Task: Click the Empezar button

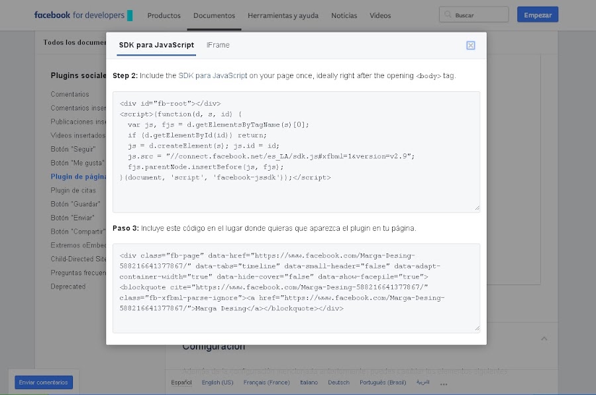Action: coord(538,15)
